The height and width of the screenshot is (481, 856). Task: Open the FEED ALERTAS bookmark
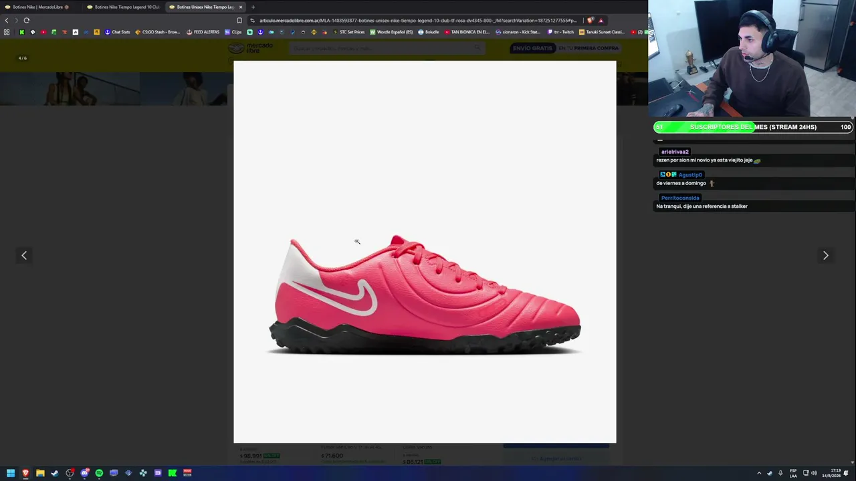[x=203, y=32]
